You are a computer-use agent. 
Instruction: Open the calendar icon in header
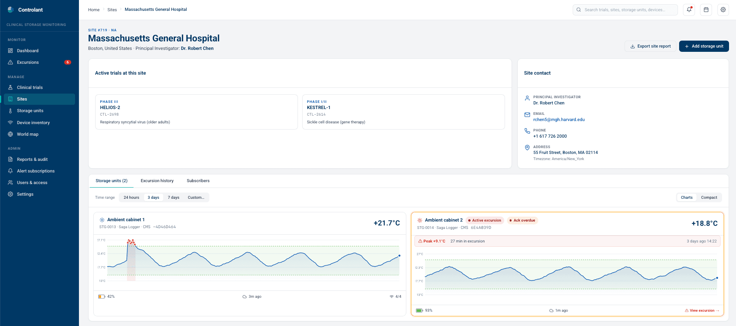coord(706,10)
